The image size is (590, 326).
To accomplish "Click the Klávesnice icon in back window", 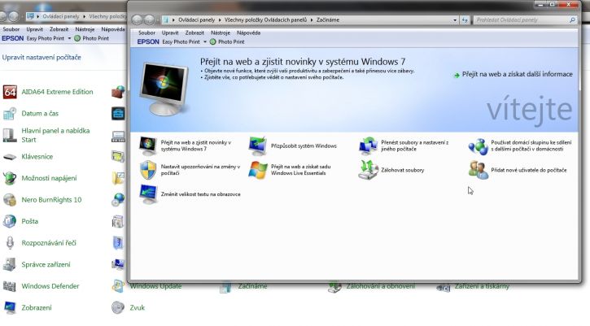I will [10, 156].
